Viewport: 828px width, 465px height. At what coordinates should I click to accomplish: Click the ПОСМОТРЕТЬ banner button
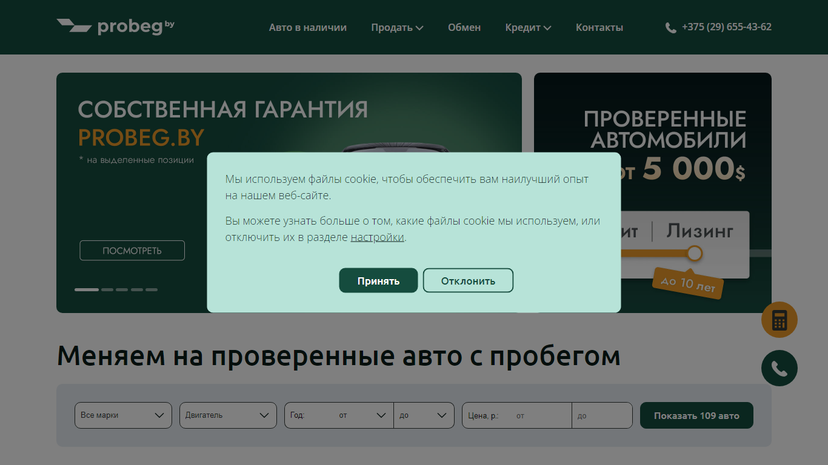[132, 251]
